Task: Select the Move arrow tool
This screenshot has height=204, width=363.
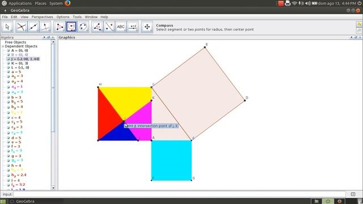Action: (x=7, y=27)
